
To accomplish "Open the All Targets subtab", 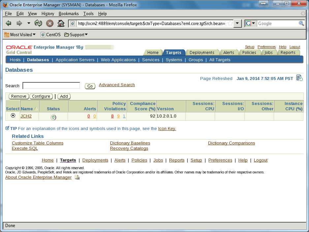I will 220,60.
